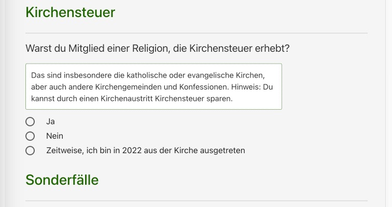The height and width of the screenshot is (207, 392).
Task: Select the 'Ja' radio button
Action: point(30,122)
